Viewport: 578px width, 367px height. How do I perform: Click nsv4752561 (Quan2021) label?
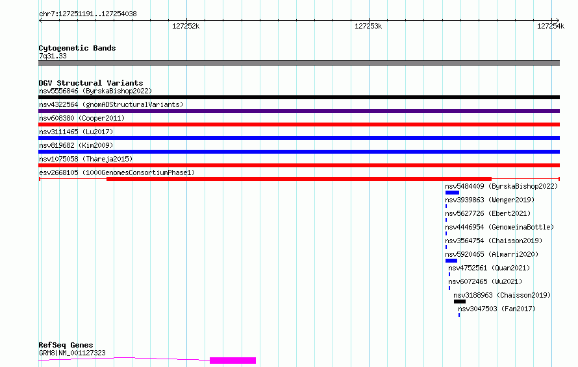[489, 268]
